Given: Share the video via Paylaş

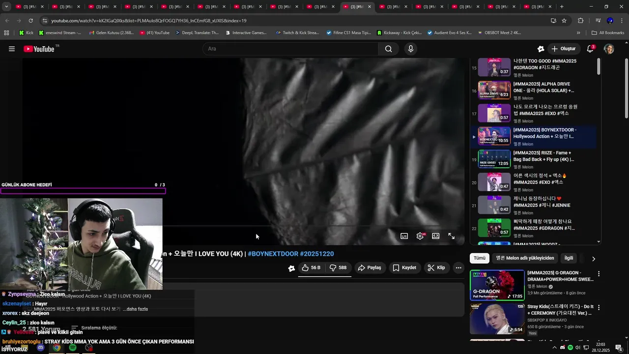Looking at the screenshot, I should pos(370,267).
